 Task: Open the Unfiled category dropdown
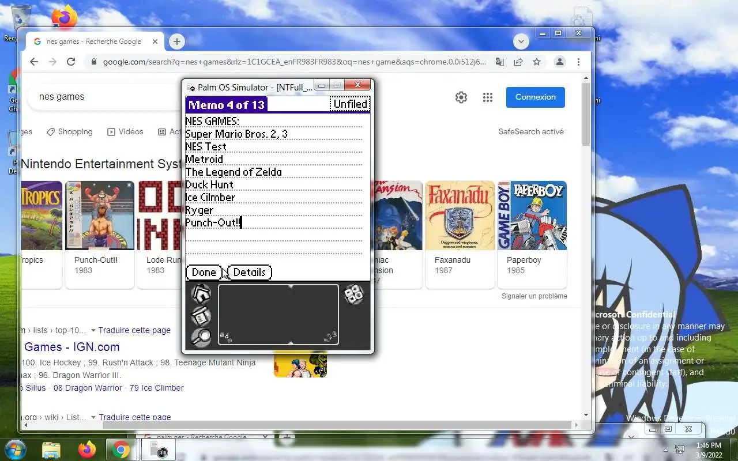[350, 104]
